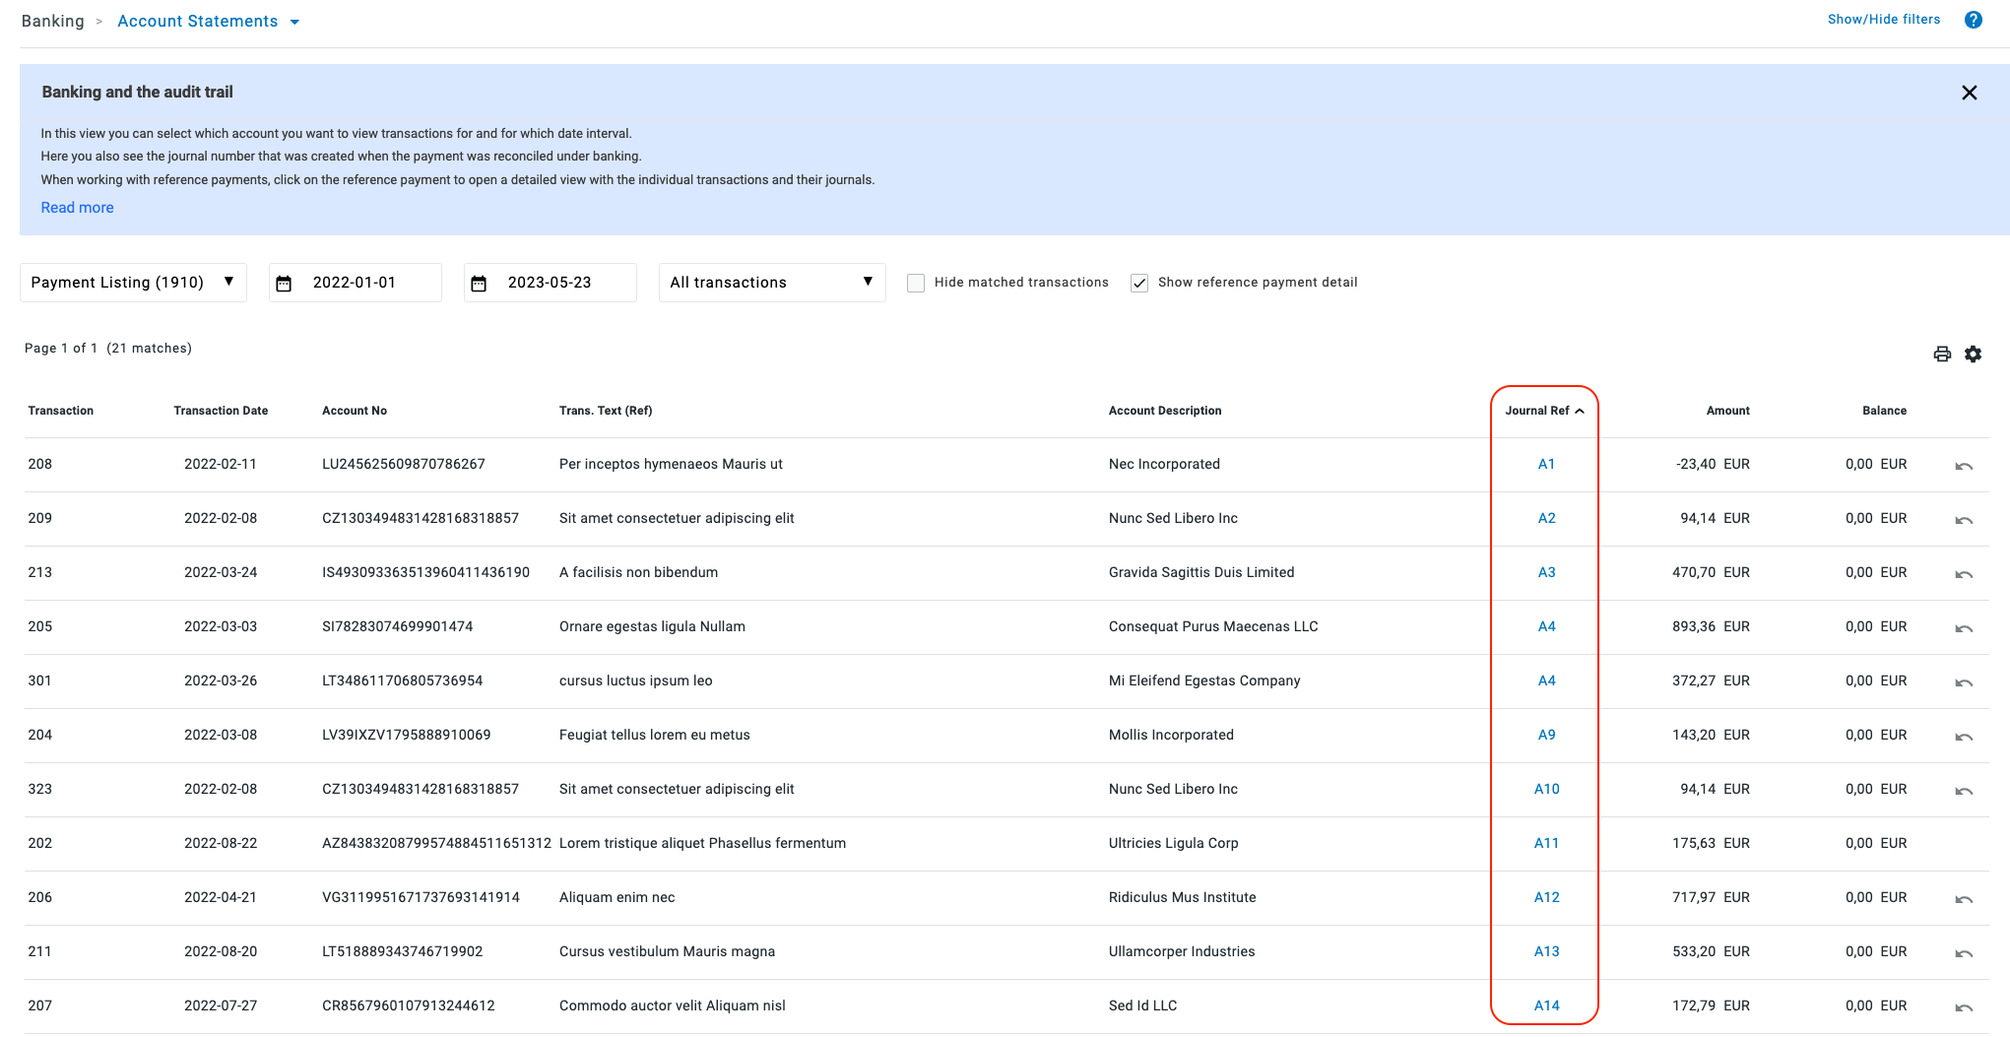The image size is (2010, 1037).
Task: Click transaction date 2022-08-20
Action: [x=221, y=951]
